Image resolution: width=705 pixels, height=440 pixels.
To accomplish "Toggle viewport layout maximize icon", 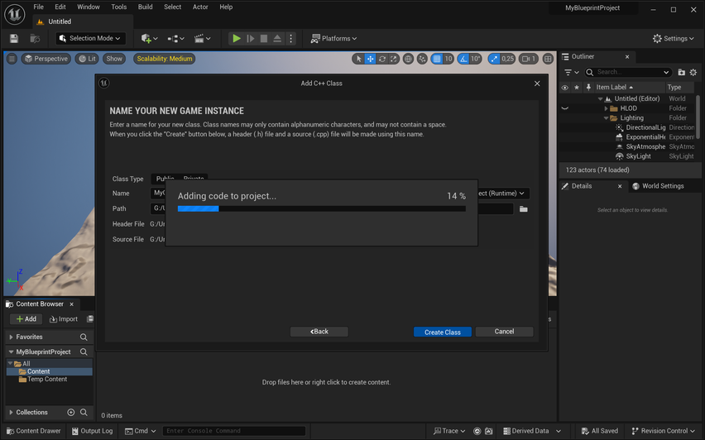I will (548, 59).
